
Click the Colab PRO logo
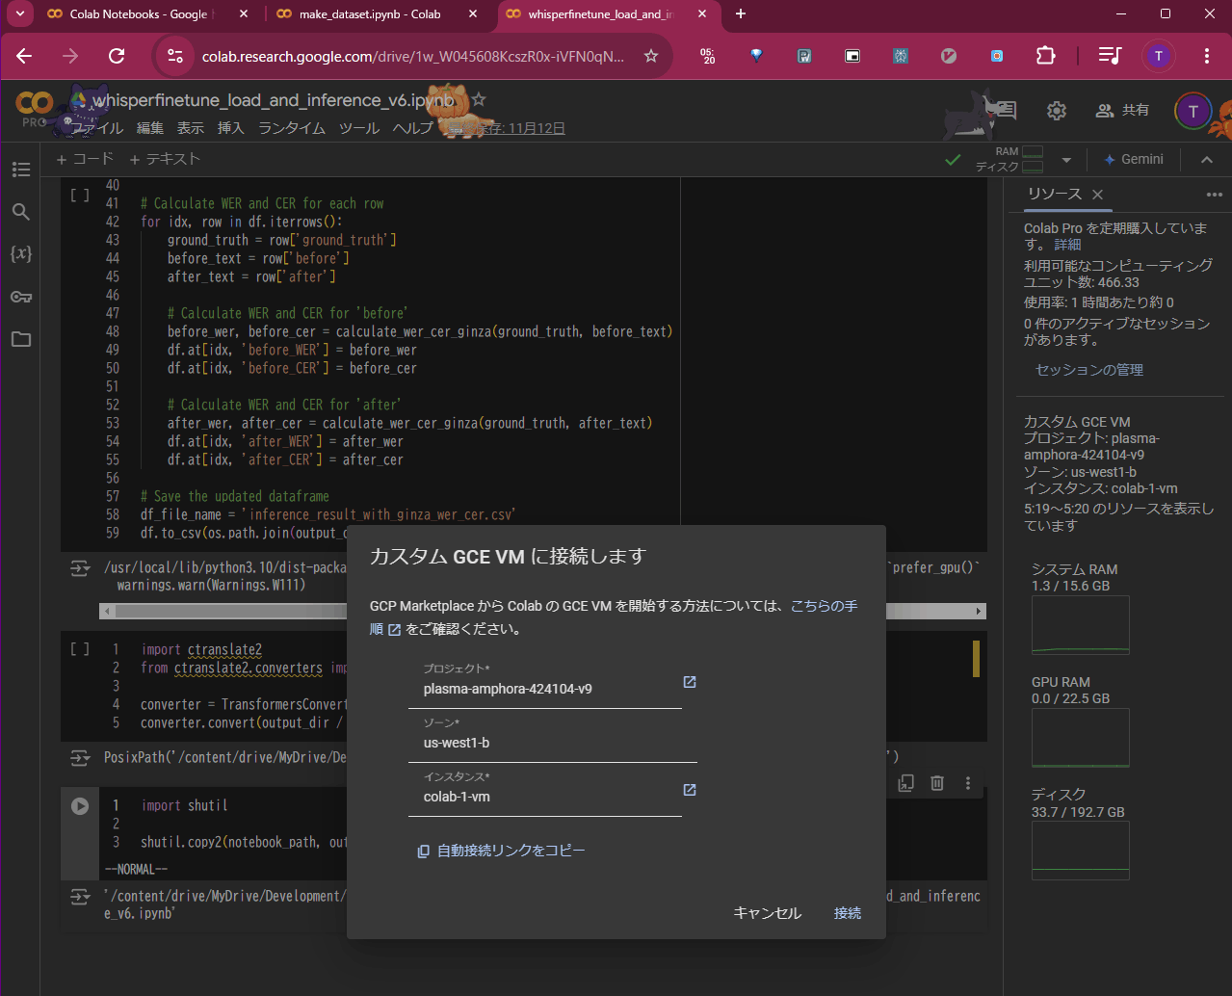[35, 109]
